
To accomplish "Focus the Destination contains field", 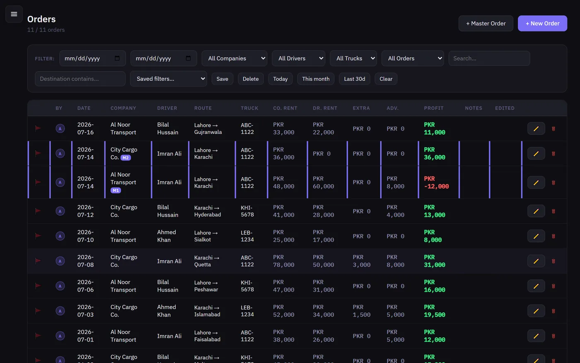I will click(80, 79).
